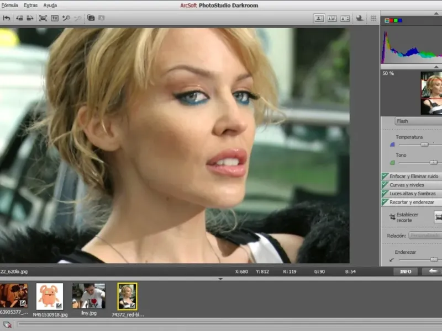
Task: Open the Extras menu
Action: tap(30, 6)
